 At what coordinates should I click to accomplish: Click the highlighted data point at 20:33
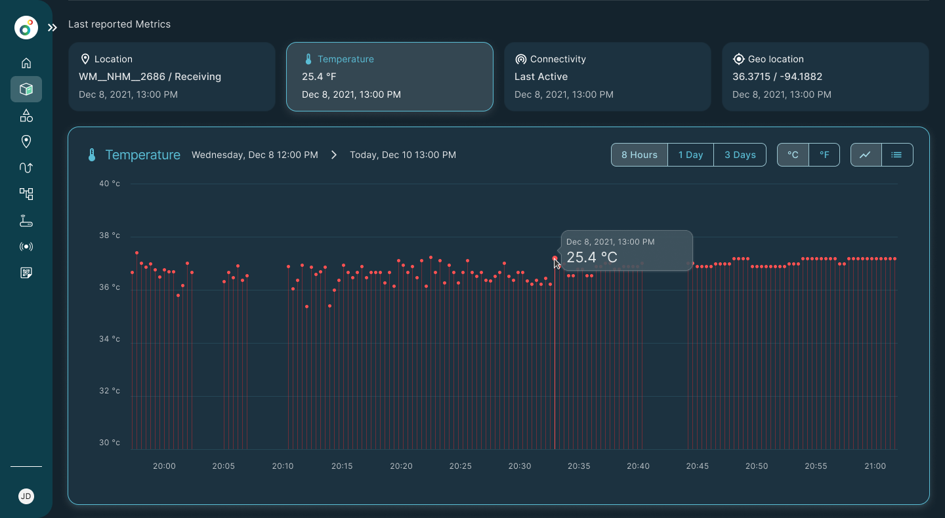[x=555, y=258]
